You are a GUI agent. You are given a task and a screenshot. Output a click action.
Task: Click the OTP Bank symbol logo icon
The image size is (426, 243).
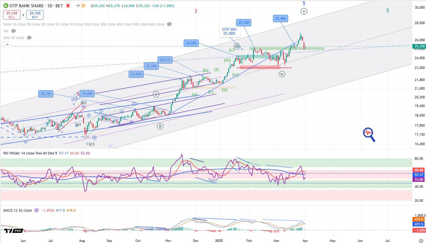[x=6, y=6]
